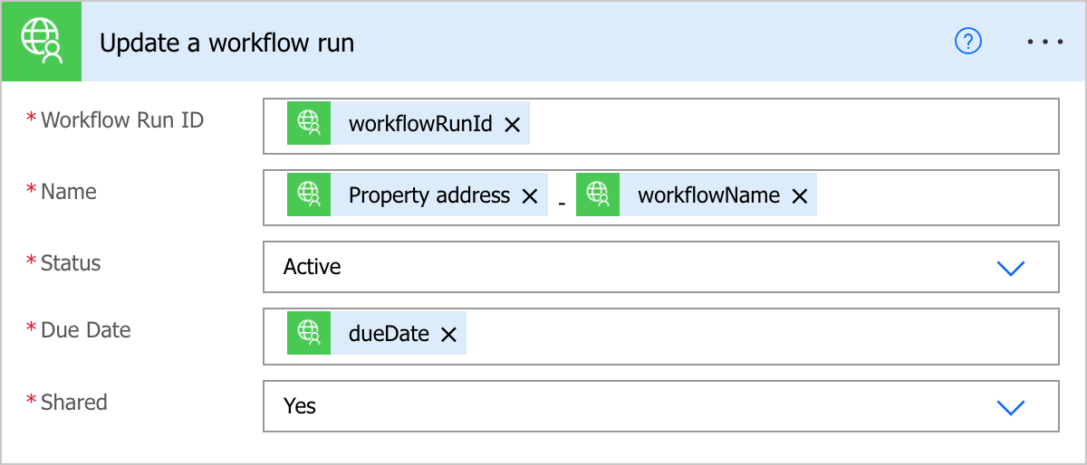The width and height of the screenshot is (1087, 465).
Task: Select the workflowName token label
Action: [x=708, y=195]
